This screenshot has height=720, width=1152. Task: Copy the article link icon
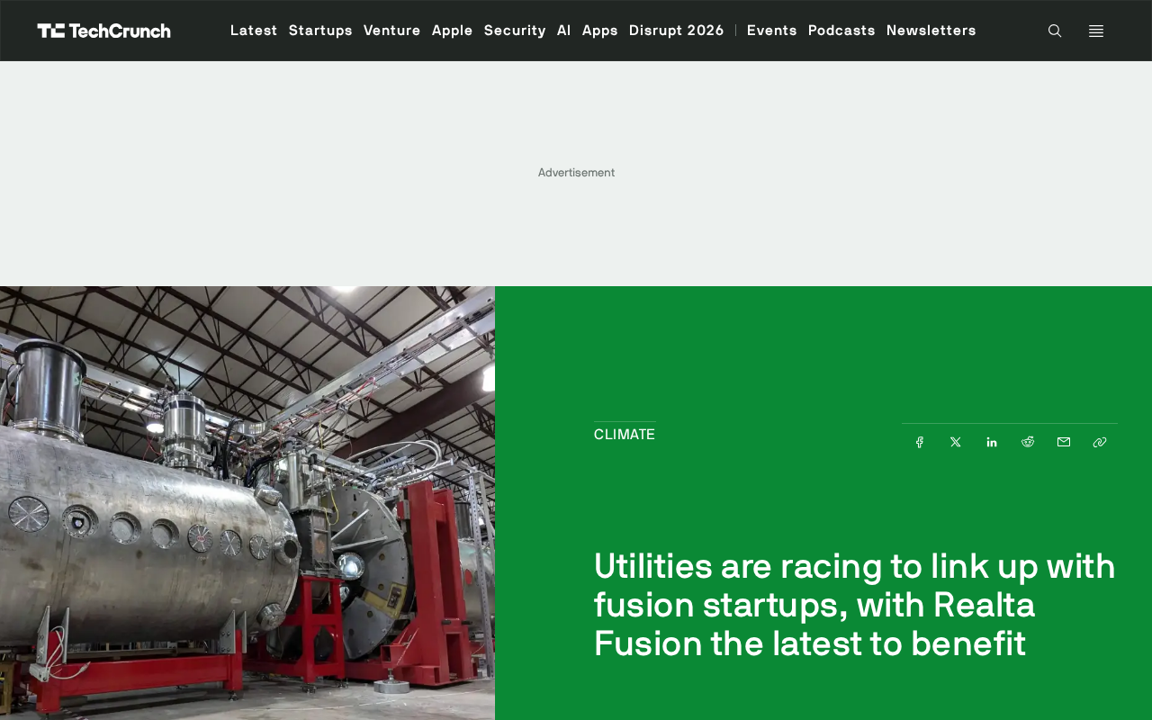point(1100,442)
